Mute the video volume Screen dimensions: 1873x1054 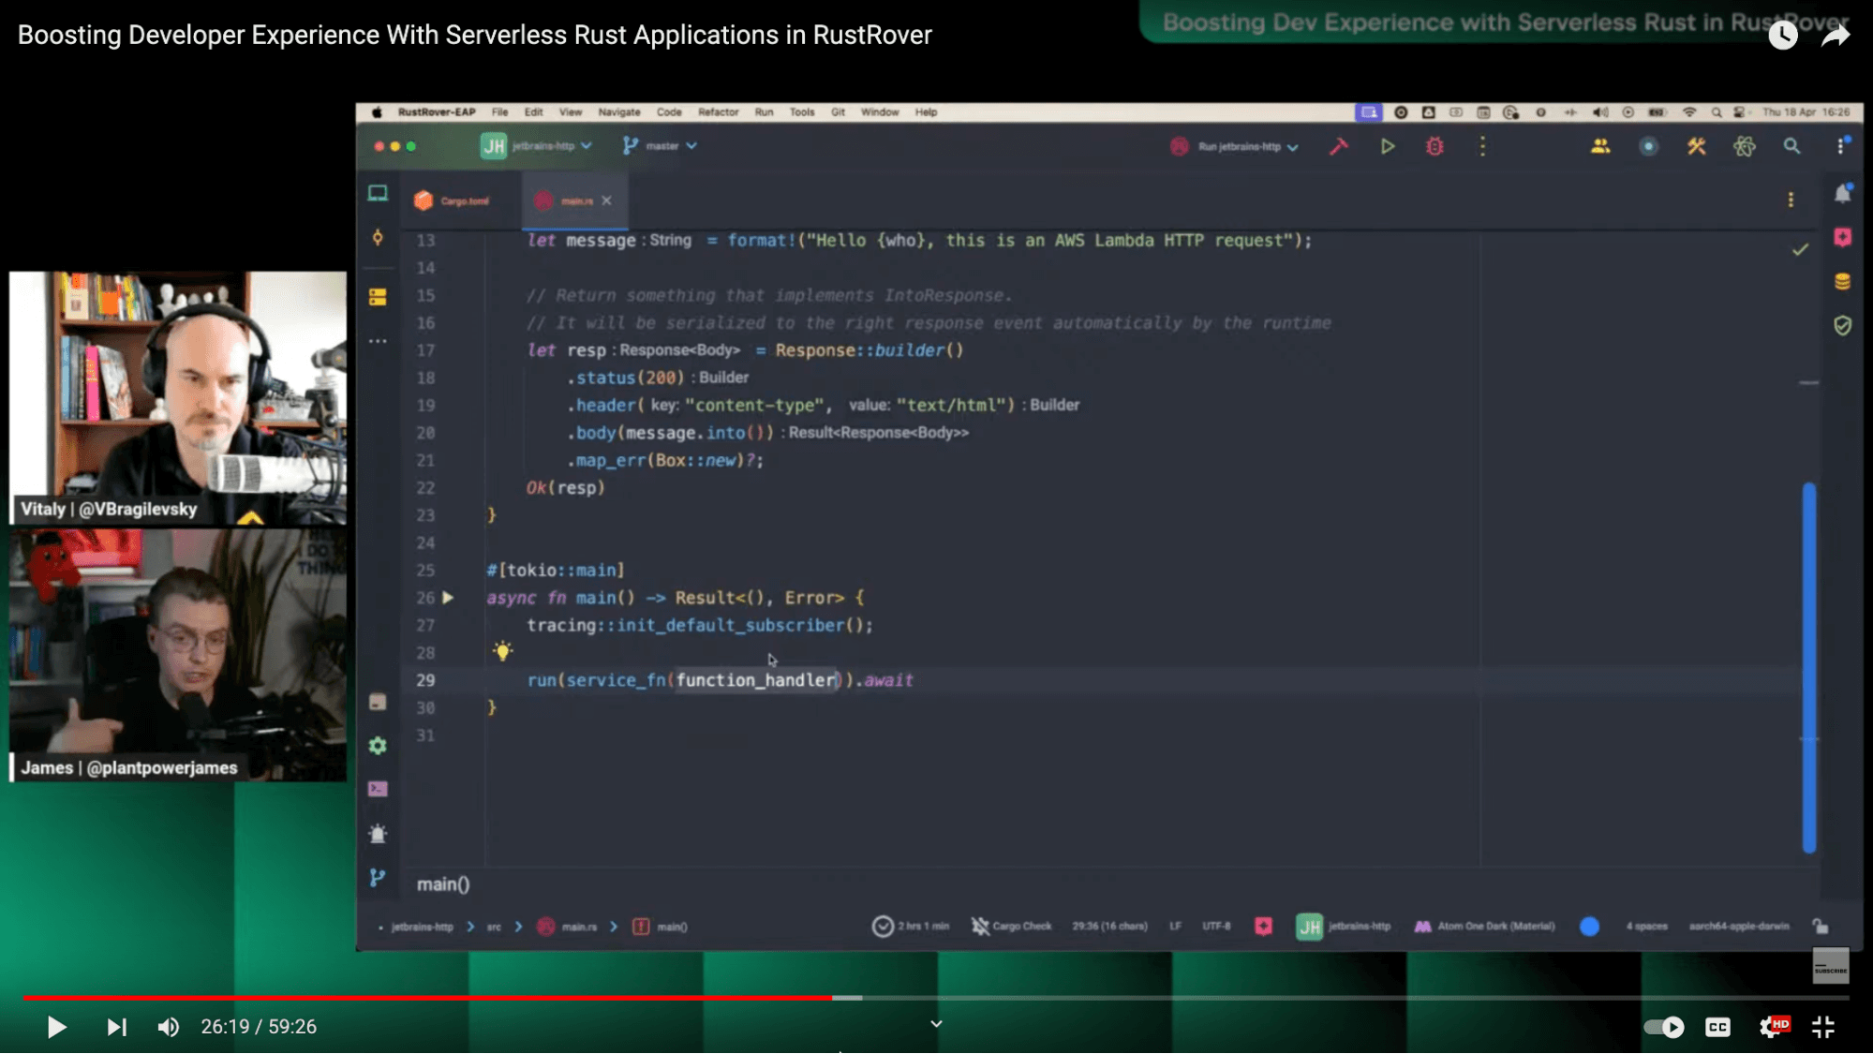[x=169, y=1027]
